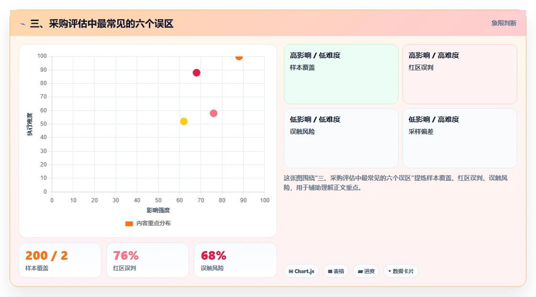
Task: Click the 执行难度 y-axis title
Action: click(x=30, y=124)
